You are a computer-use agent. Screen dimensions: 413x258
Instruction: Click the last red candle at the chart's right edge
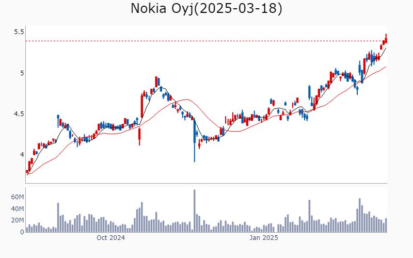(x=386, y=39)
